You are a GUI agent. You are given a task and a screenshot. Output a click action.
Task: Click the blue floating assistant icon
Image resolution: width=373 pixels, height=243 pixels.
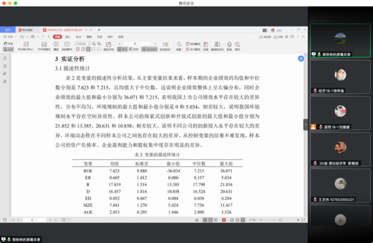tap(301, 59)
